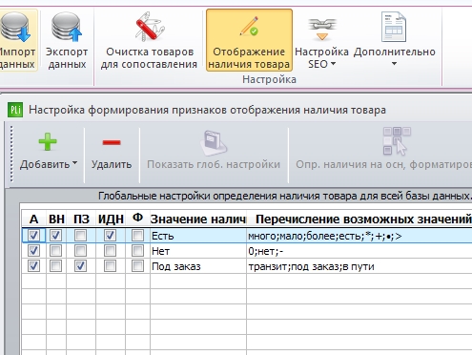The width and height of the screenshot is (472, 355).
Task: Click the green PLi window icon
Action: click(x=15, y=110)
